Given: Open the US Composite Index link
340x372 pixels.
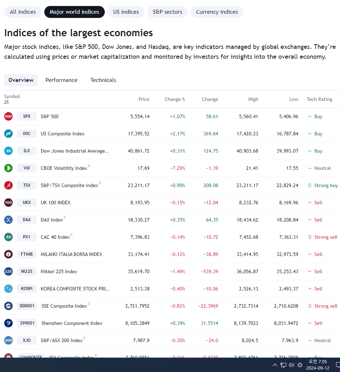Looking at the screenshot, I should tap(63, 134).
